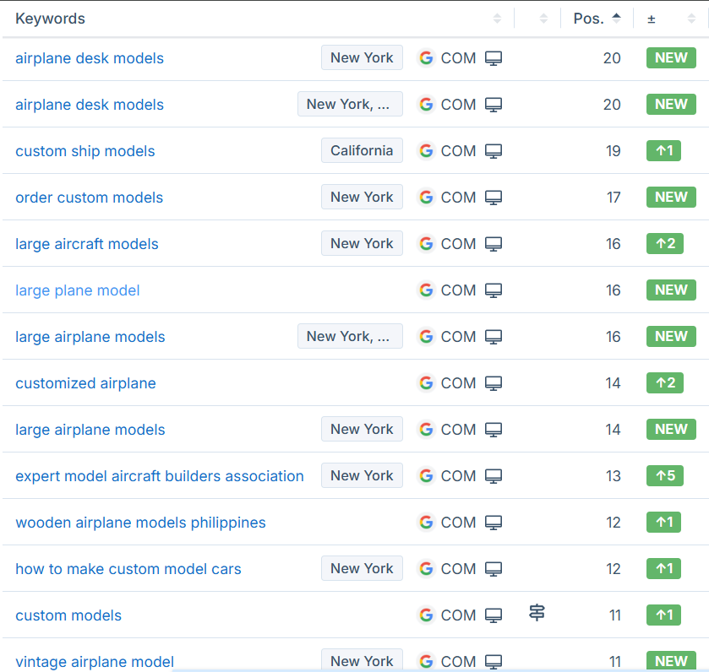Toggle sort order on the Pos. column

coord(597,19)
